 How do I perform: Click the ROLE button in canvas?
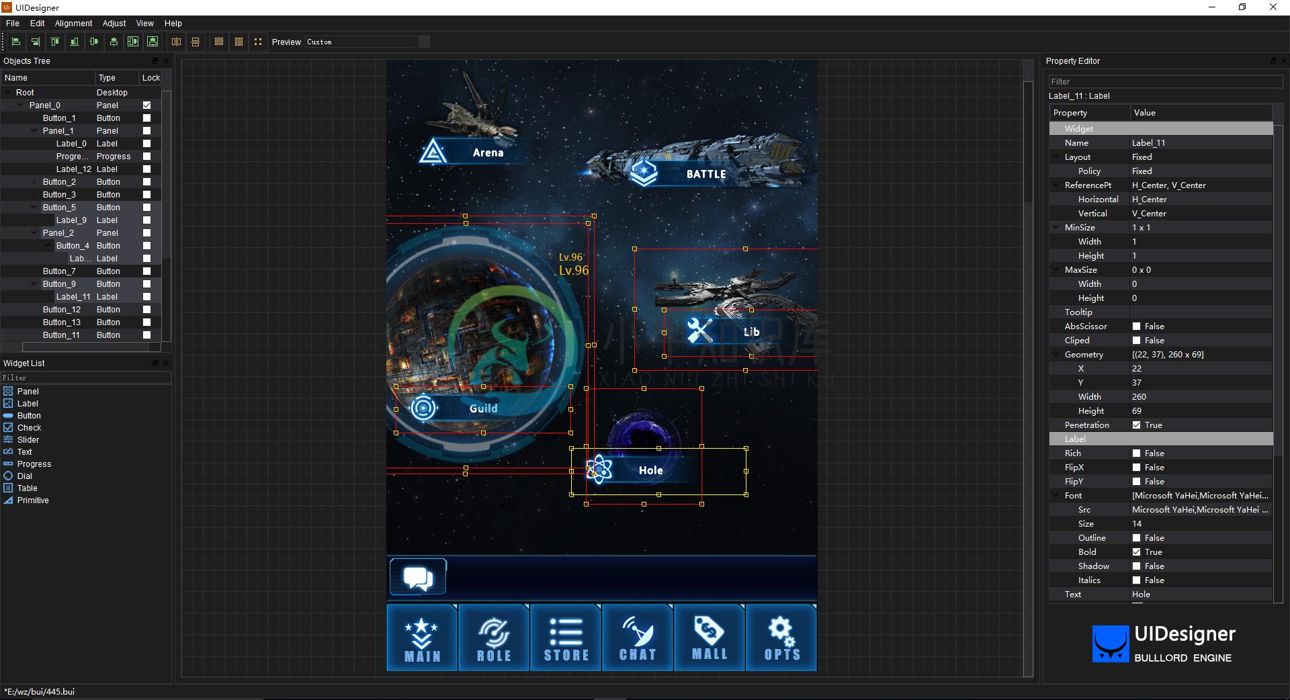[494, 638]
